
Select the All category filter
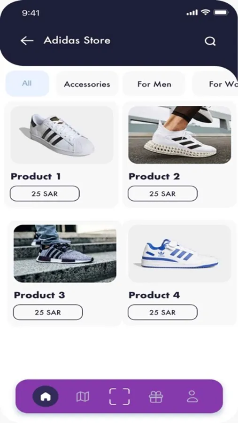(27, 83)
